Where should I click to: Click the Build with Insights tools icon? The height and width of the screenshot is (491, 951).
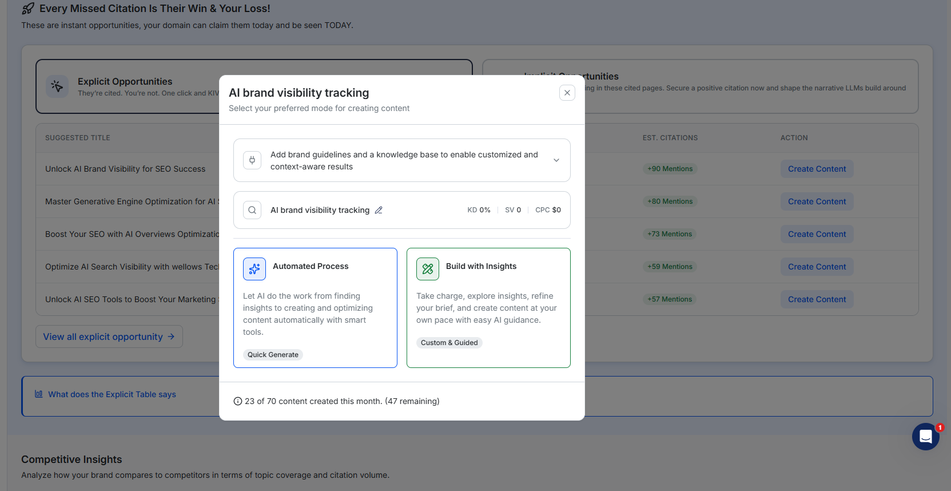428,269
